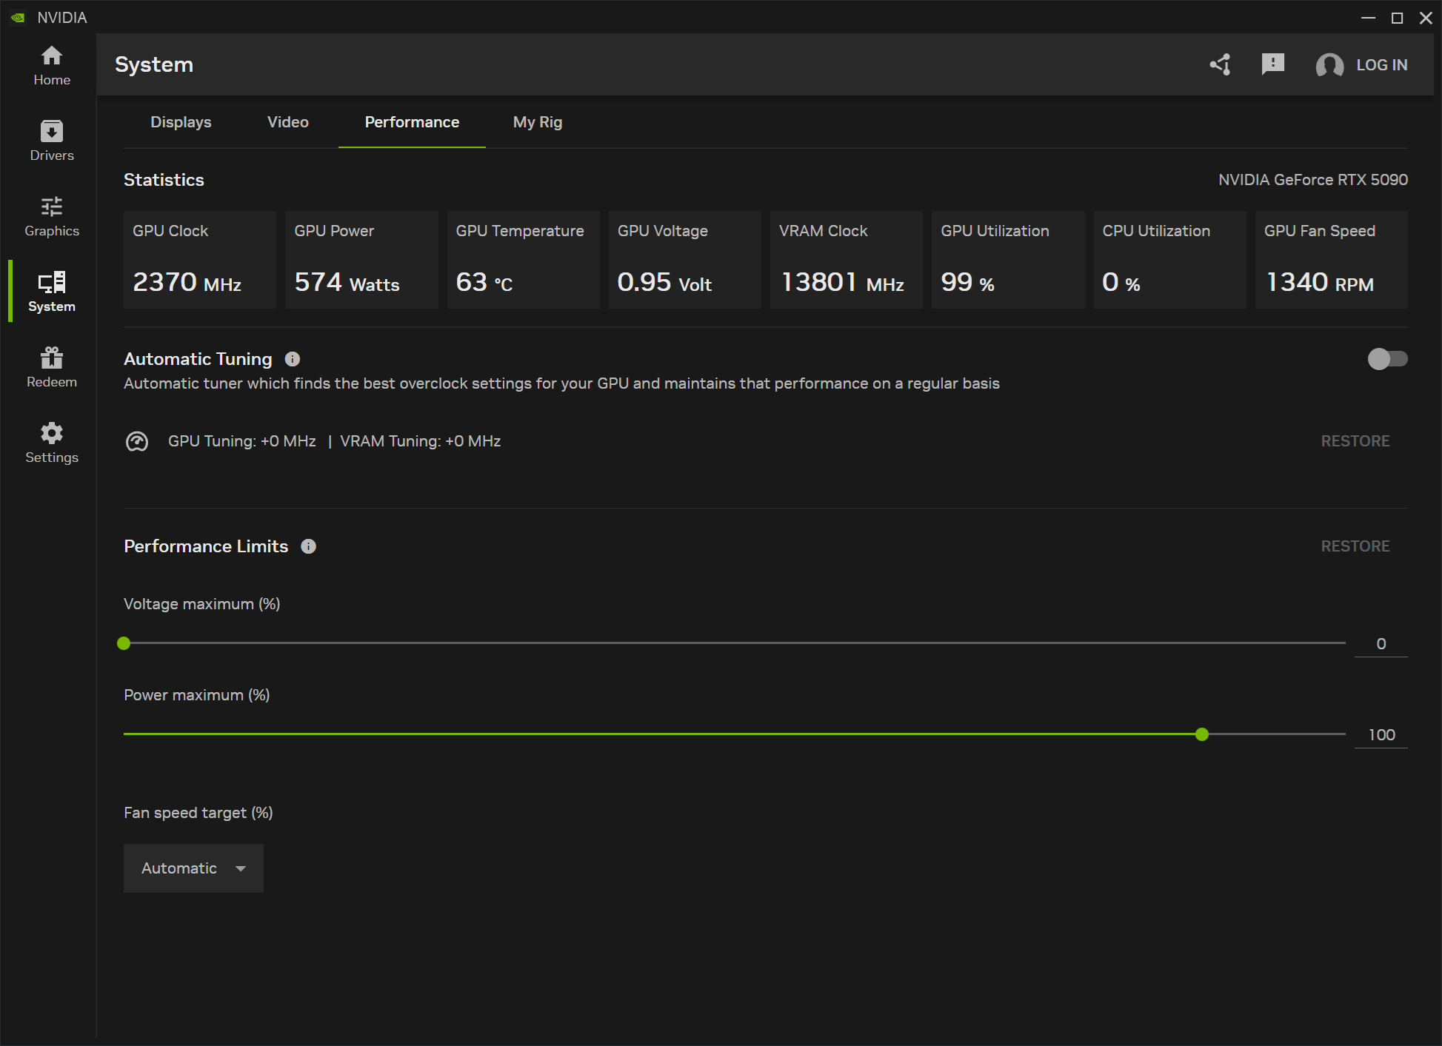Switch to the Displays tab
The height and width of the screenshot is (1046, 1442).
(181, 122)
